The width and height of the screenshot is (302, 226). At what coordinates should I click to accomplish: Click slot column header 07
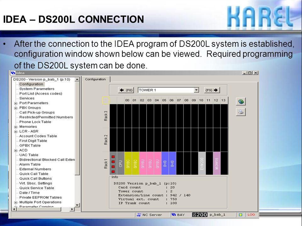click(179, 100)
